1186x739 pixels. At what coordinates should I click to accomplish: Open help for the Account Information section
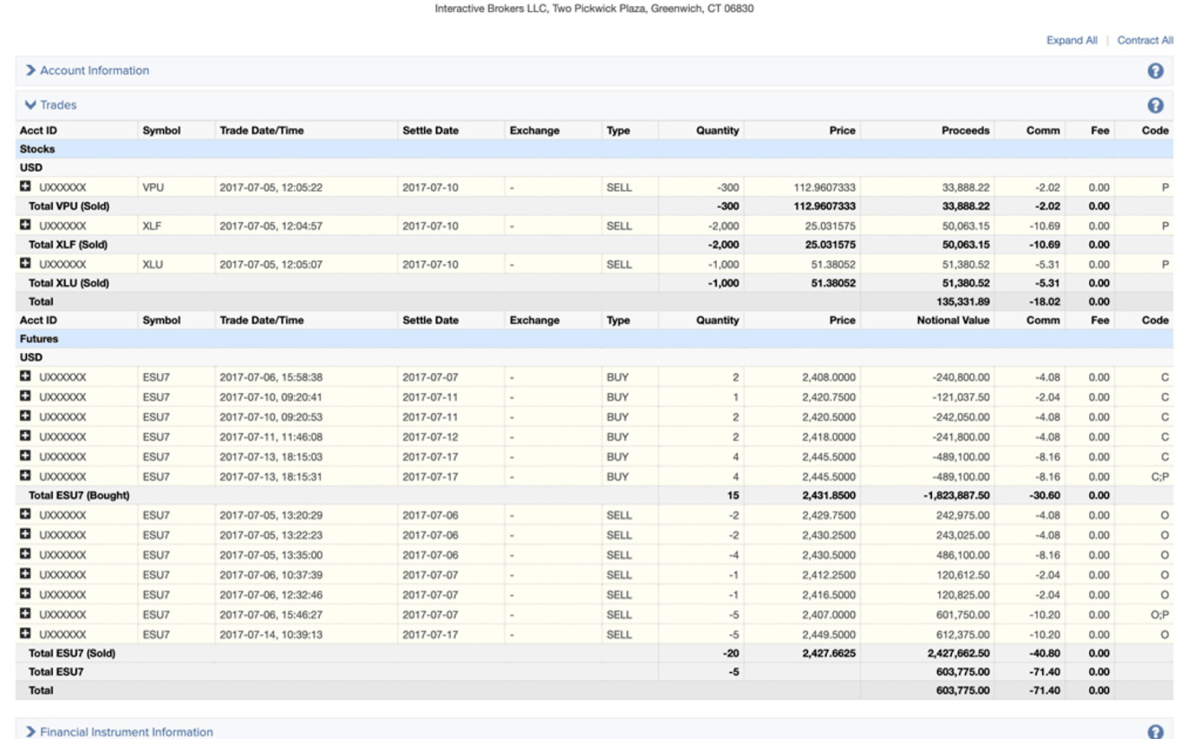(x=1155, y=71)
